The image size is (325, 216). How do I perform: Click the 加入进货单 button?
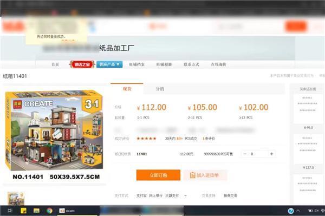pyautogui.click(x=205, y=175)
